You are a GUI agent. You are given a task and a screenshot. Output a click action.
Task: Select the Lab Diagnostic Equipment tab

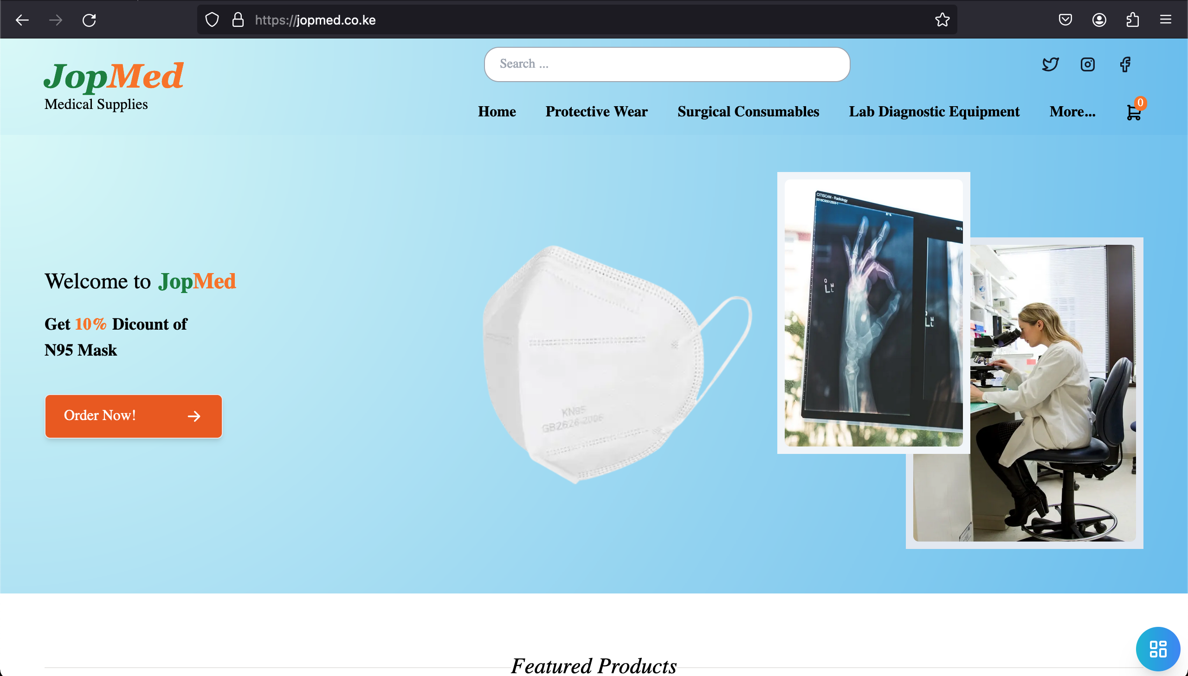pyautogui.click(x=934, y=112)
